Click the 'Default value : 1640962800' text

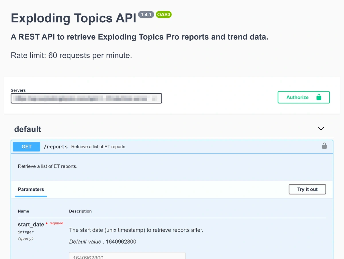103,242
